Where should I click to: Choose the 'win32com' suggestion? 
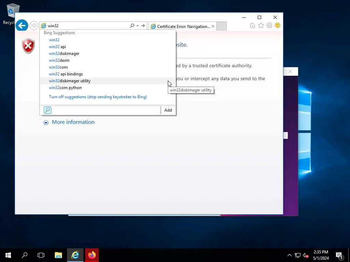coord(108,67)
